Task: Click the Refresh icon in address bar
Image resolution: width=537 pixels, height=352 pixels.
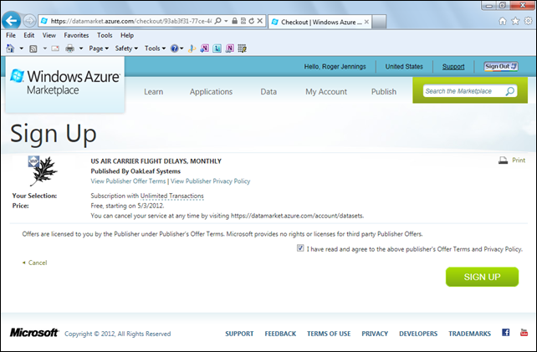Action: click(252, 21)
